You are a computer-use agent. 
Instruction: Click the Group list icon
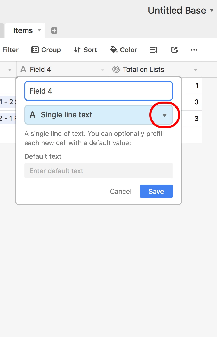[35, 50]
